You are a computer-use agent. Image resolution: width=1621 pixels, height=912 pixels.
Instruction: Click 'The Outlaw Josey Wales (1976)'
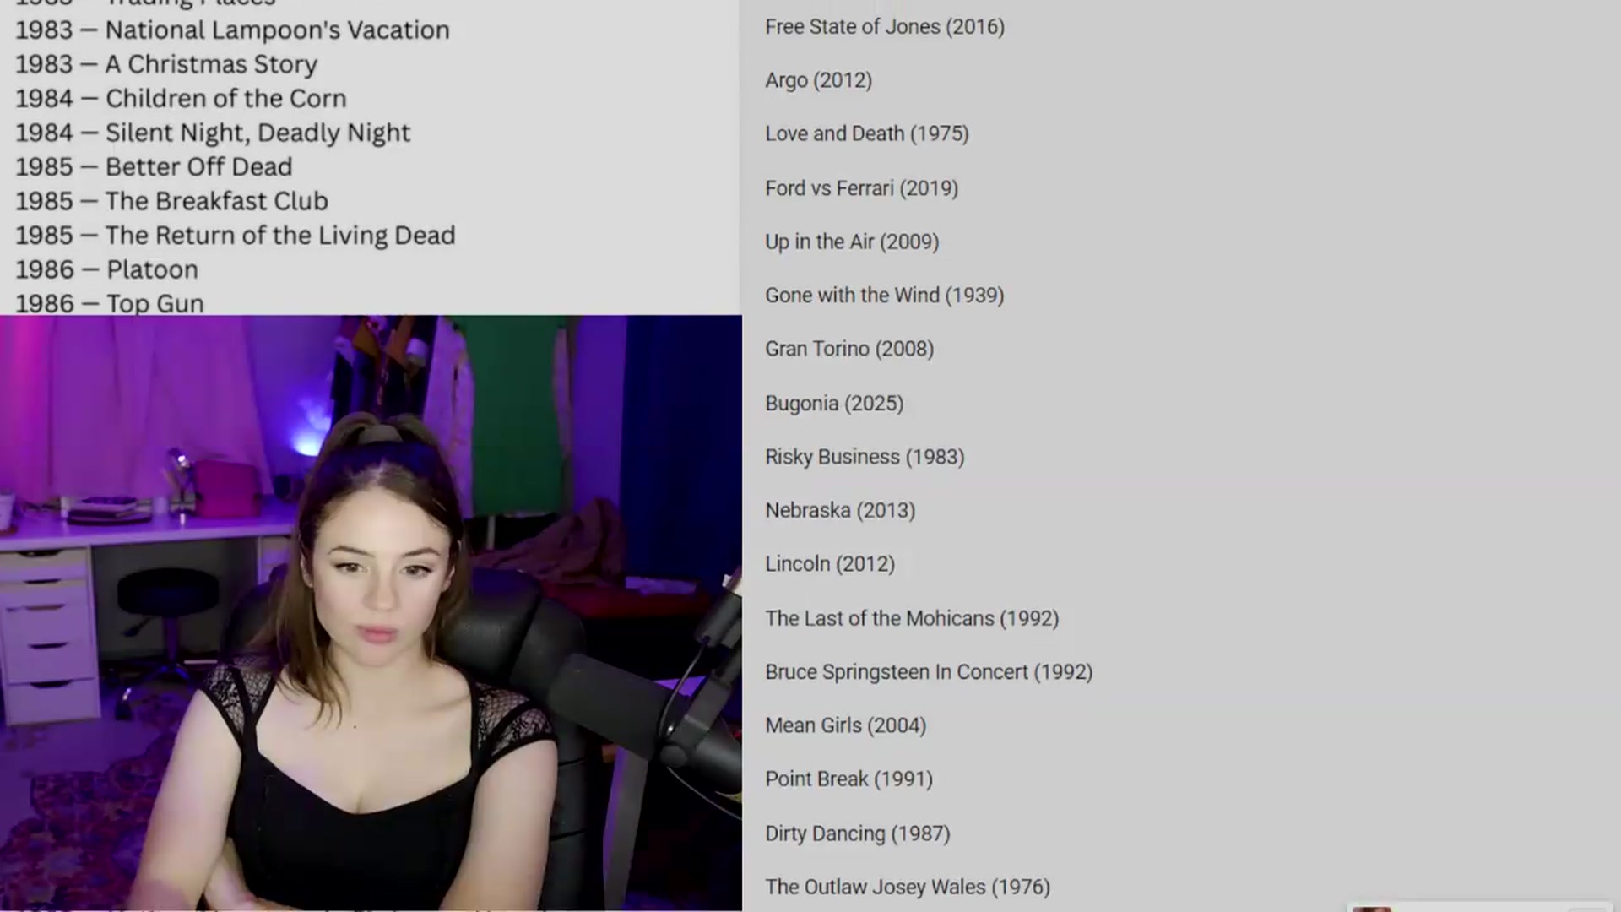click(x=908, y=888)
